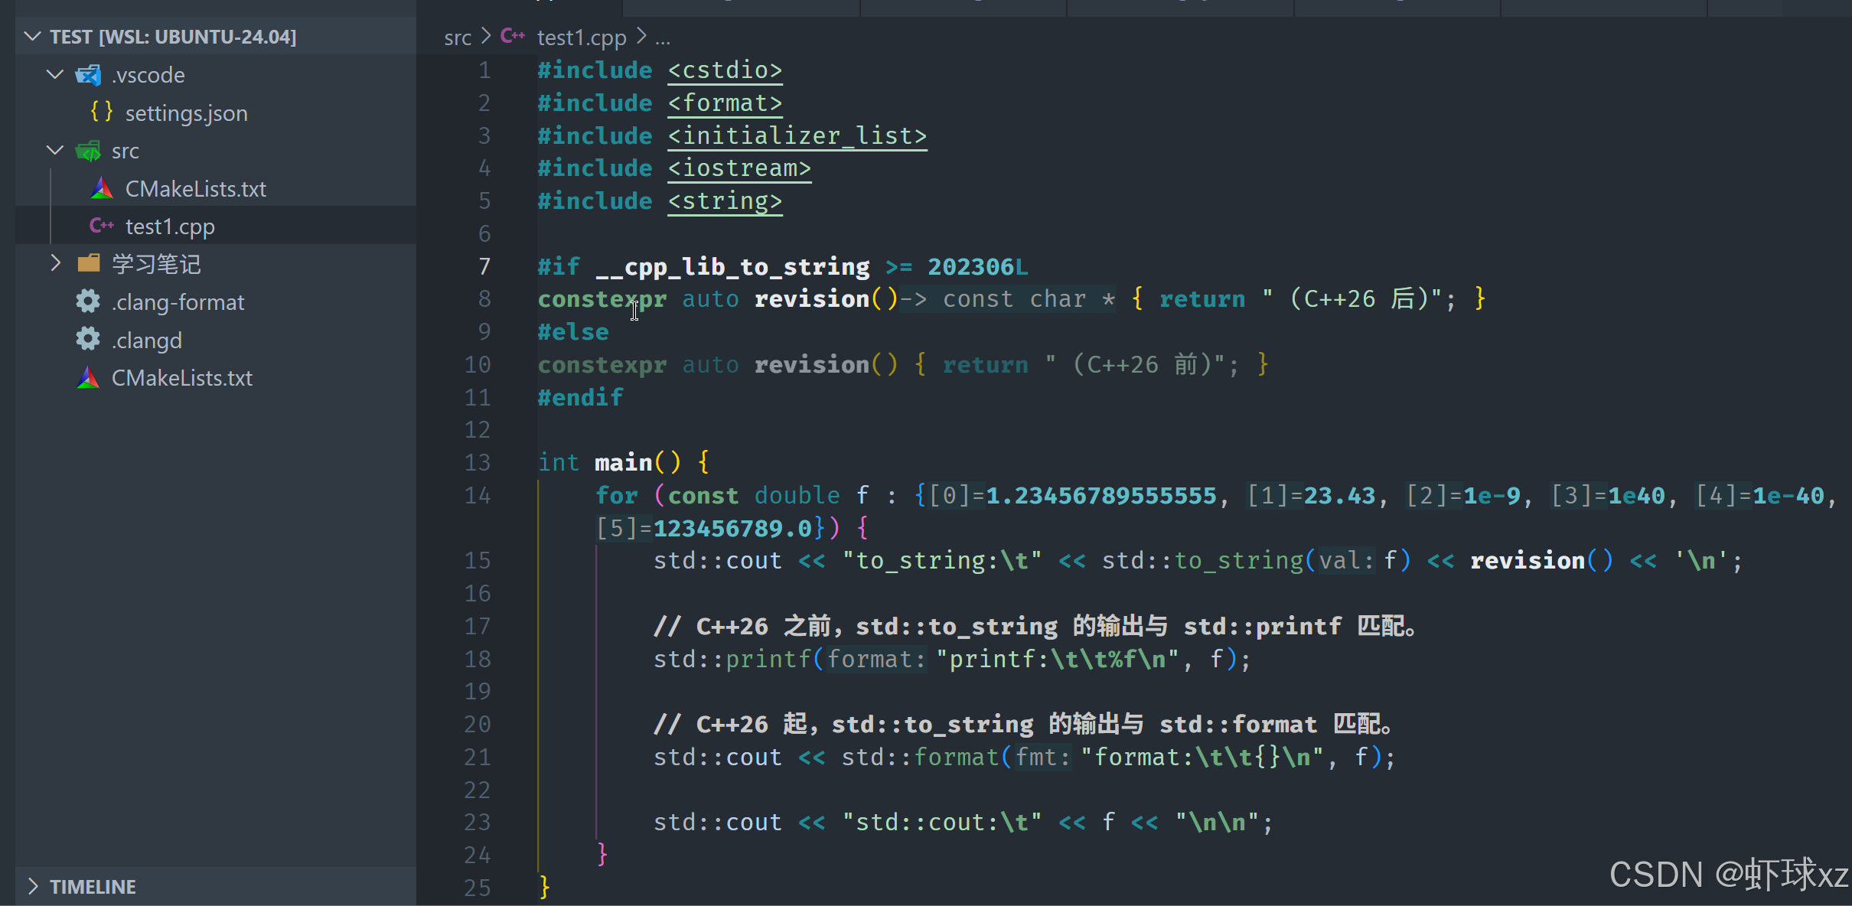Click the root CMakeLists.txt CMake icon
The image size is (1852, 906).
coord(88,377)
